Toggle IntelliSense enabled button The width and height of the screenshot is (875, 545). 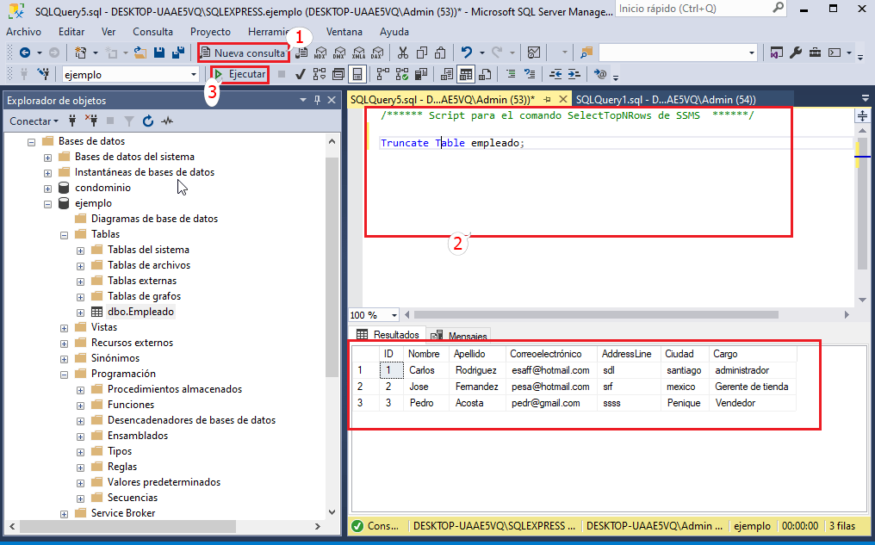(x=355, y=74)
